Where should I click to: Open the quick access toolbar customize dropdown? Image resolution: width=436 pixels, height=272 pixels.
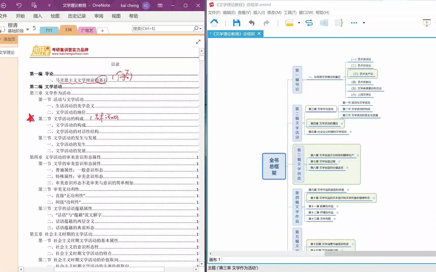49,5
